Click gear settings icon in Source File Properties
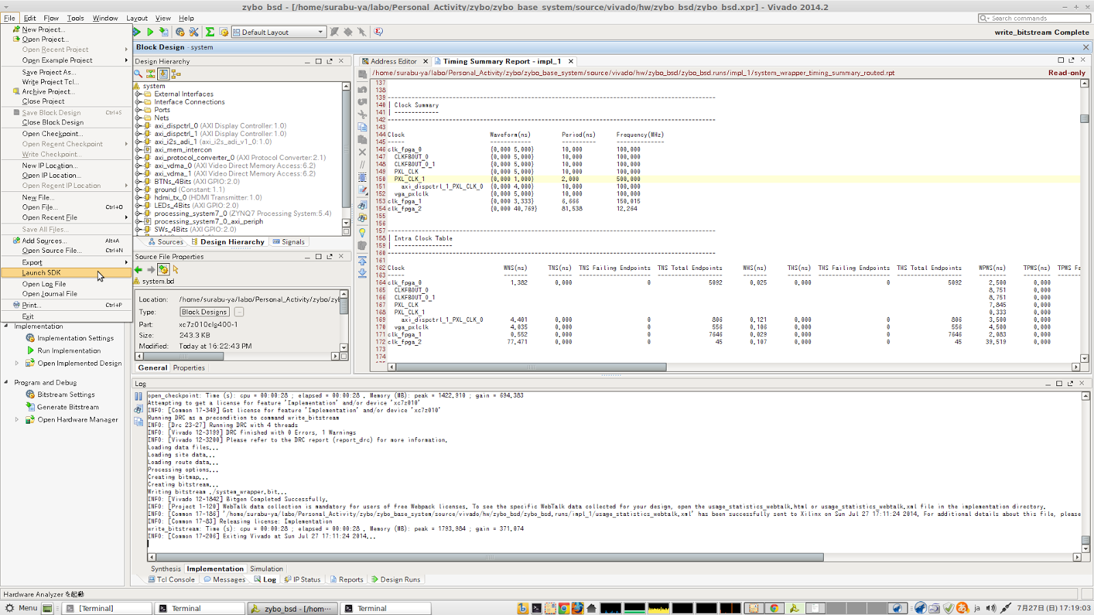This screenshot has width=1094, height=615. pos(163,269)
